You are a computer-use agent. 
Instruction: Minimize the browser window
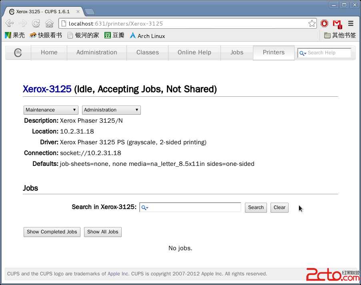point(334,5)
